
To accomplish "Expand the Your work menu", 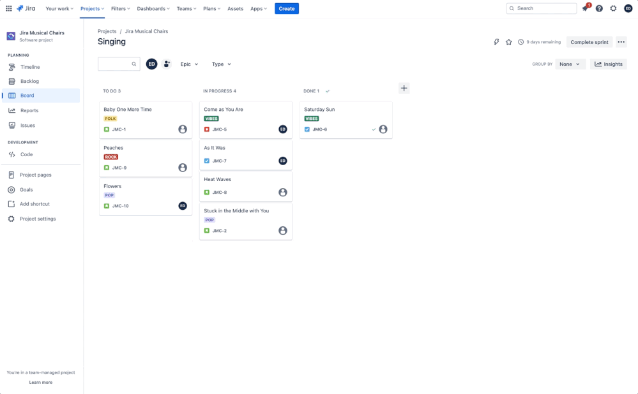I will (x=59, y=8).
